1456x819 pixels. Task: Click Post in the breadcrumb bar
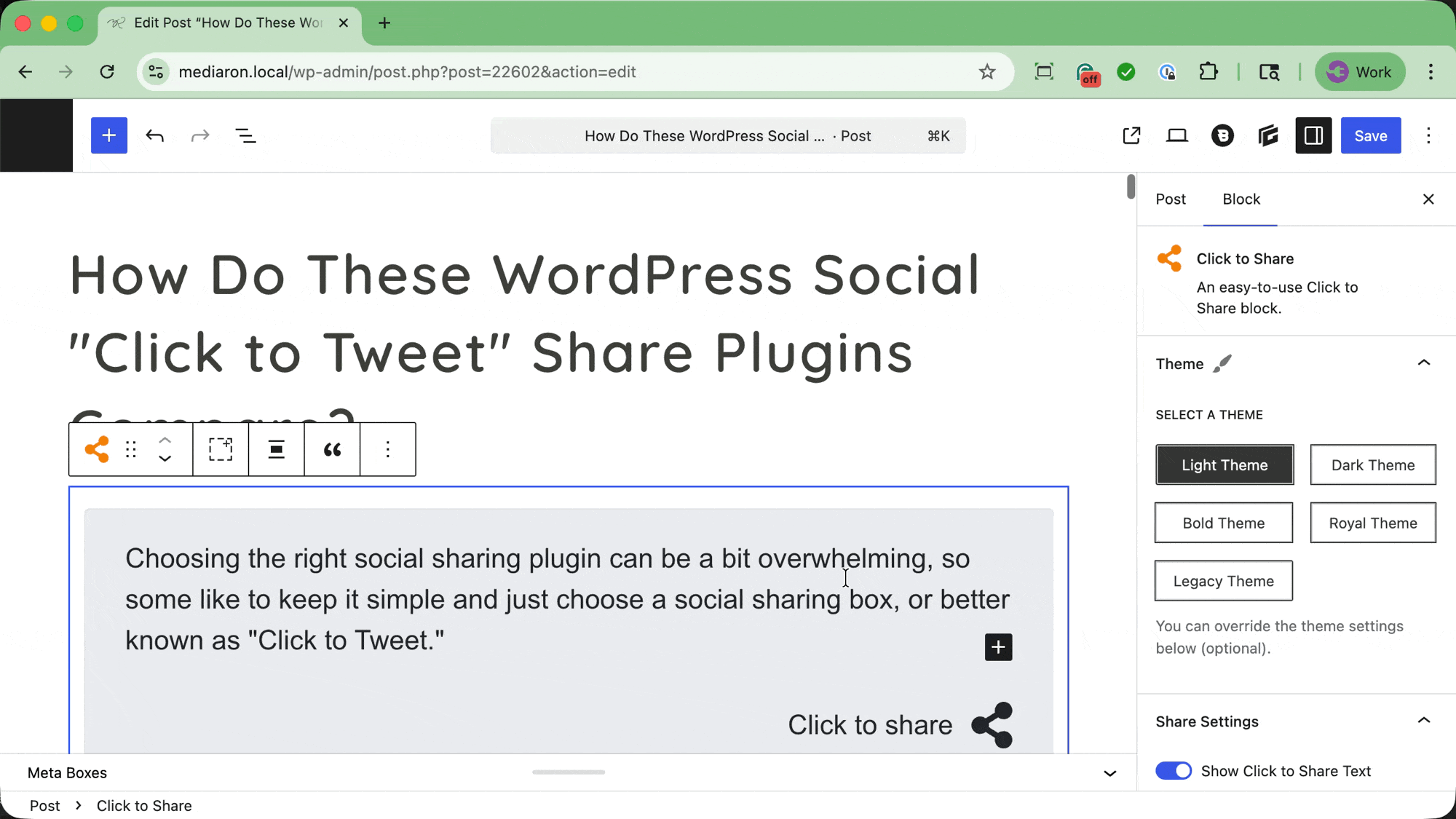(x=44, y=806)
